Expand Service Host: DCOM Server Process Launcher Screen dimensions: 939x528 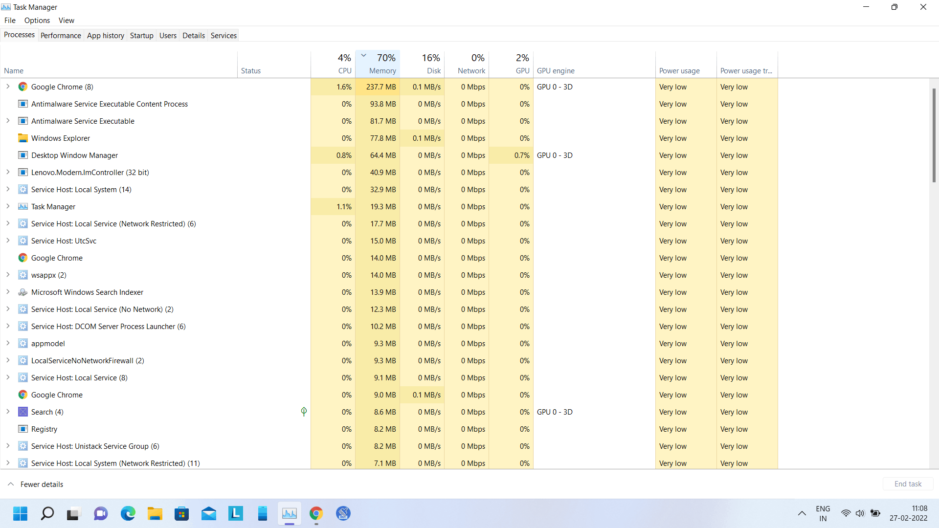pyautogui.click(x=8, y=326)
